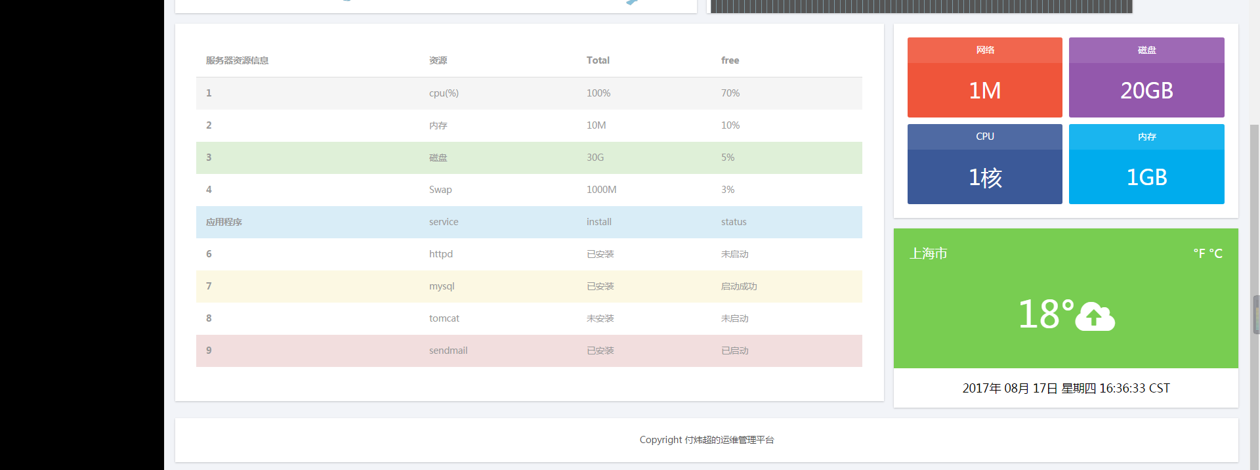Open the 内存 1GB tile
Viewport: 1260px width, 470px height.
click(1146, 164)
